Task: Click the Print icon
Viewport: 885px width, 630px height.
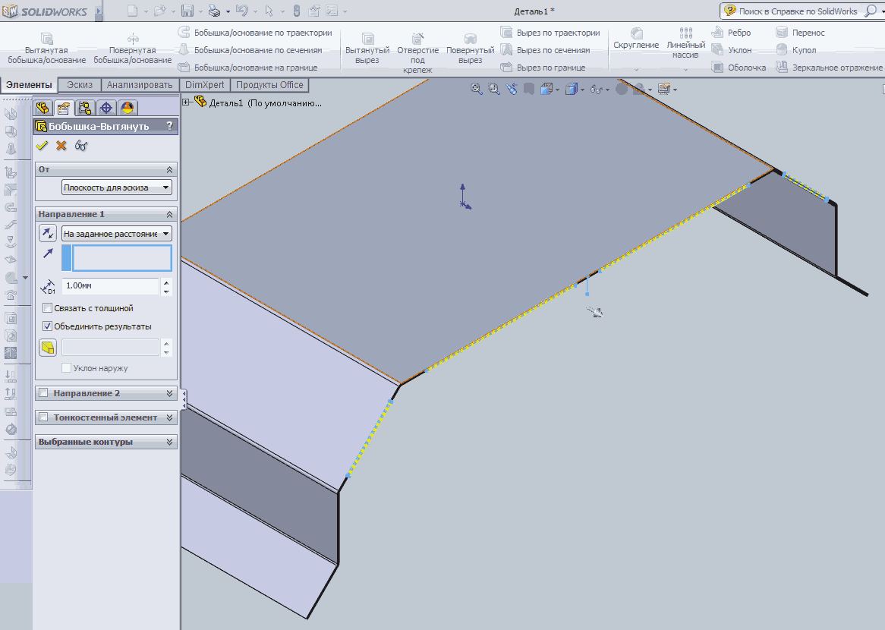Action: [x=215, y=11]
